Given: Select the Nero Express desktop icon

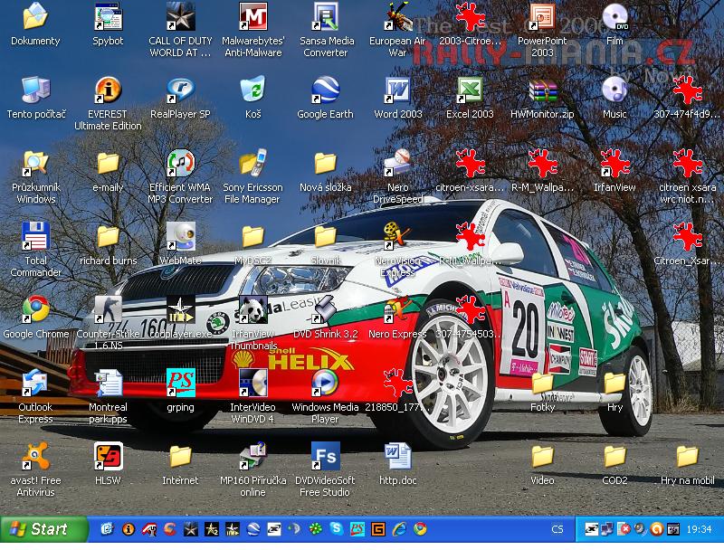Looking at the screenshot, I should [397, 310].
